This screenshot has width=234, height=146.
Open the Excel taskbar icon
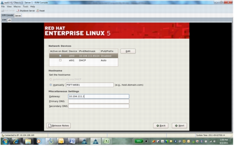click(106, 142)
